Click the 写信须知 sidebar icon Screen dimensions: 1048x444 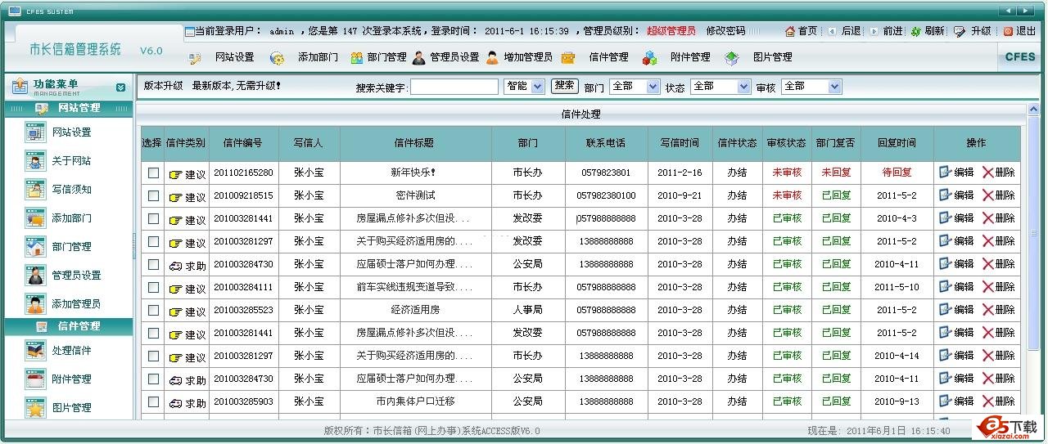36,190
